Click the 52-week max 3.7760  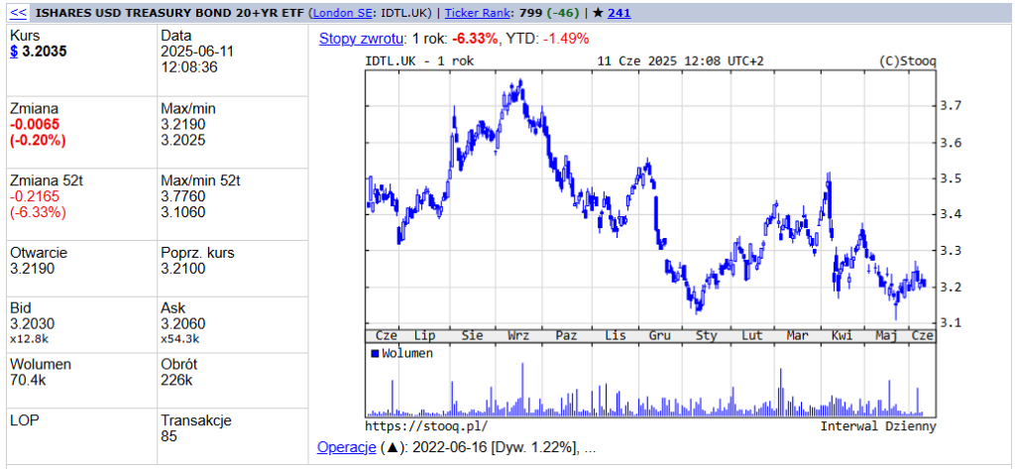[x=183, y=197]
